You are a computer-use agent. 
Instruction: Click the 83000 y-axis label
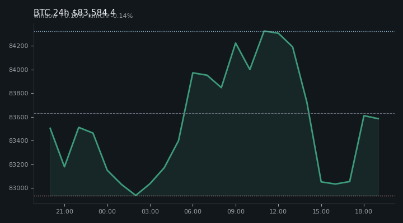click(x=18, y=188)
